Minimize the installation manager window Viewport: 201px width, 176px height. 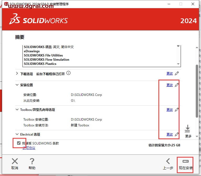tap(169, 4)
